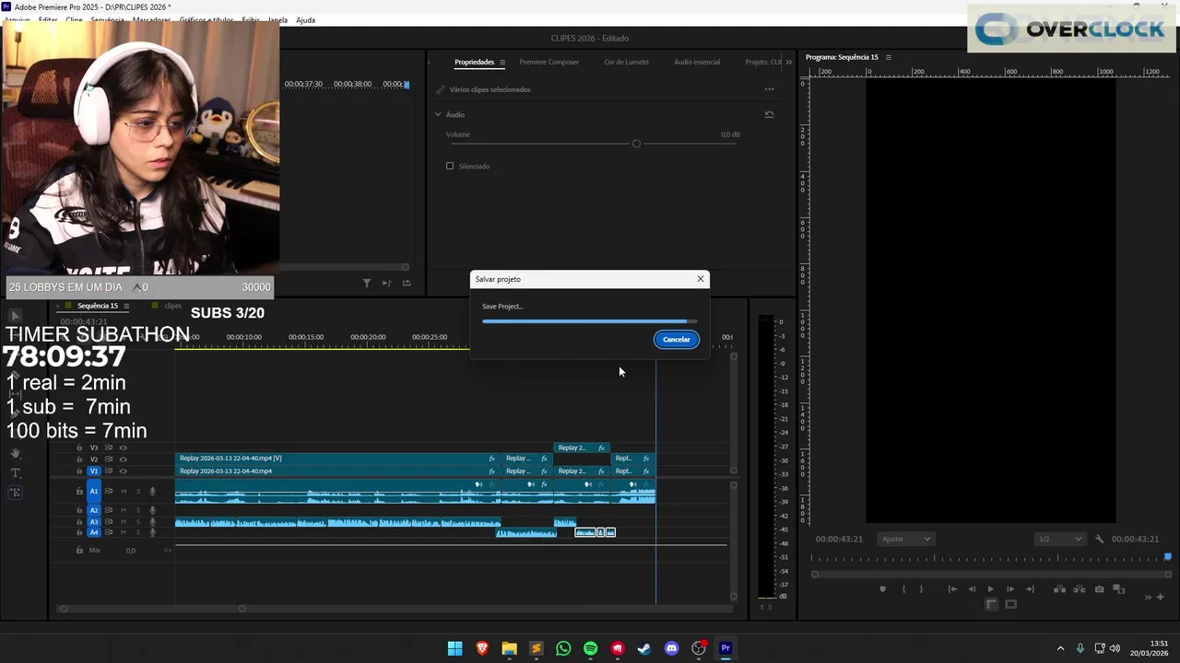Toggle V1 track output eye
The width and height of the screenshot is (1180, 663).
tap(123, 471)
